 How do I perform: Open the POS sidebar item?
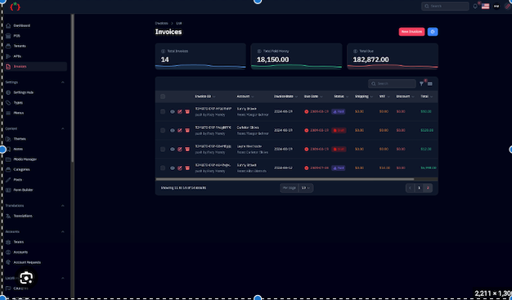coord(16,36)
